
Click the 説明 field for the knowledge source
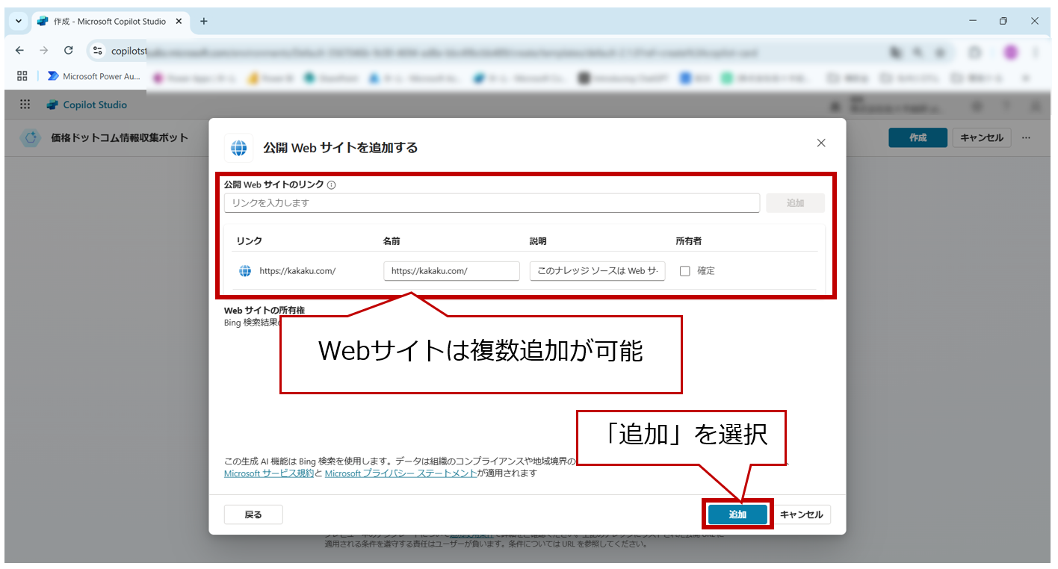(597, 271)
